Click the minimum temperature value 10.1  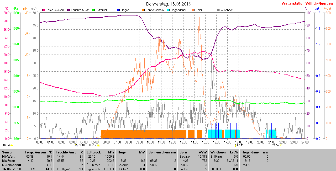tap(49, 157)
